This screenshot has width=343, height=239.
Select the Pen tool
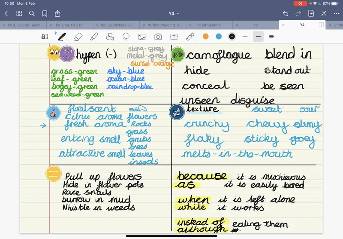tap(62, 37)
